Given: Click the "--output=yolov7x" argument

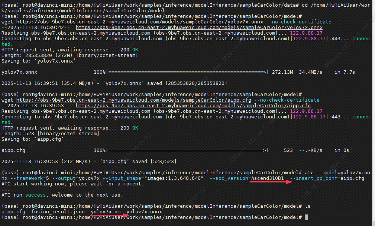Looking at the screenshot, I should pos(76,178).
